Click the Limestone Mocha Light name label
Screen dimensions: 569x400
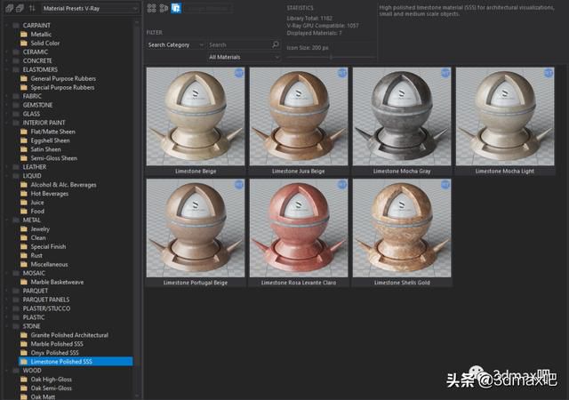505,171
